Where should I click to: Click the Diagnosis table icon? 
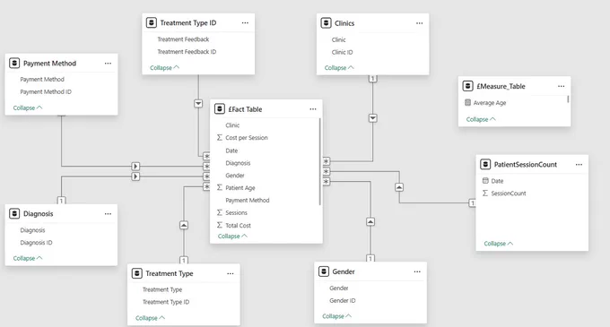(14, 213)
